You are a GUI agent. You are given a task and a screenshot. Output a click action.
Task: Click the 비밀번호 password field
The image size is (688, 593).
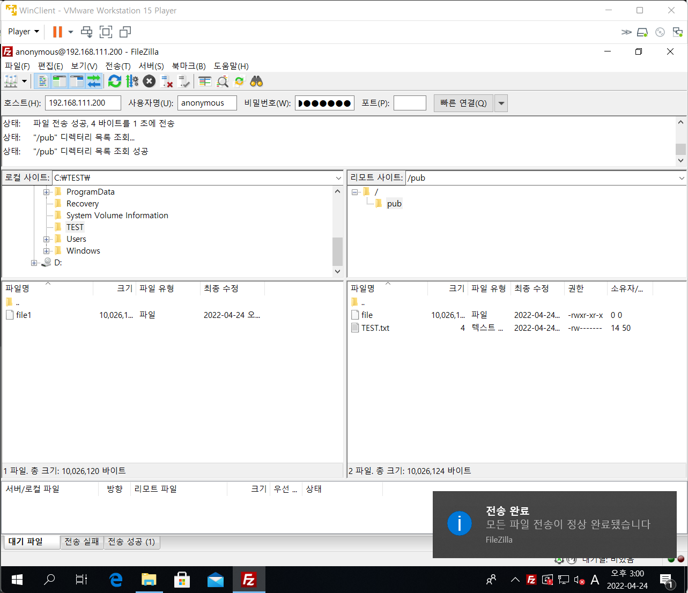(x=324, y=103)
